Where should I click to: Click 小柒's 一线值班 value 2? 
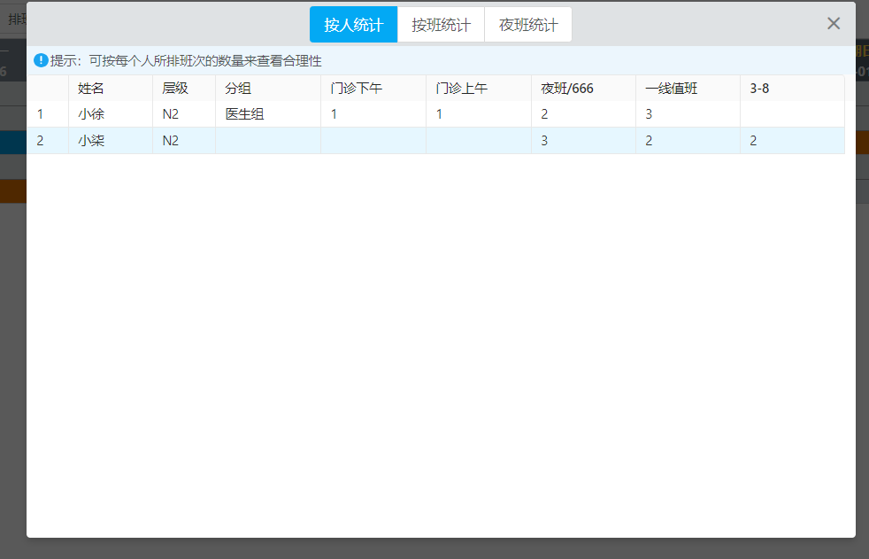[x=688, y=140]
